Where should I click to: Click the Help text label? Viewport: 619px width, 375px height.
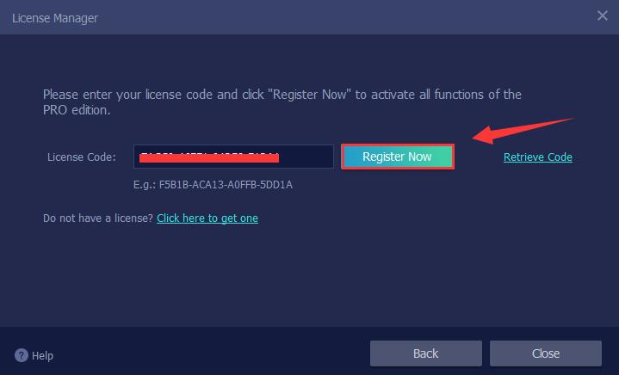coord(42,356)
